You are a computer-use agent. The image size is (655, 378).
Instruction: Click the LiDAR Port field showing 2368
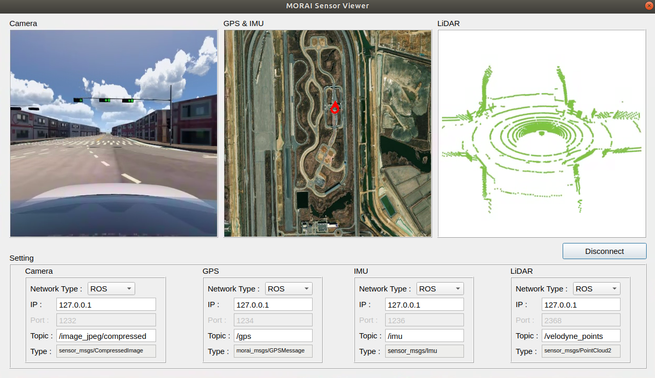point(581,320)
